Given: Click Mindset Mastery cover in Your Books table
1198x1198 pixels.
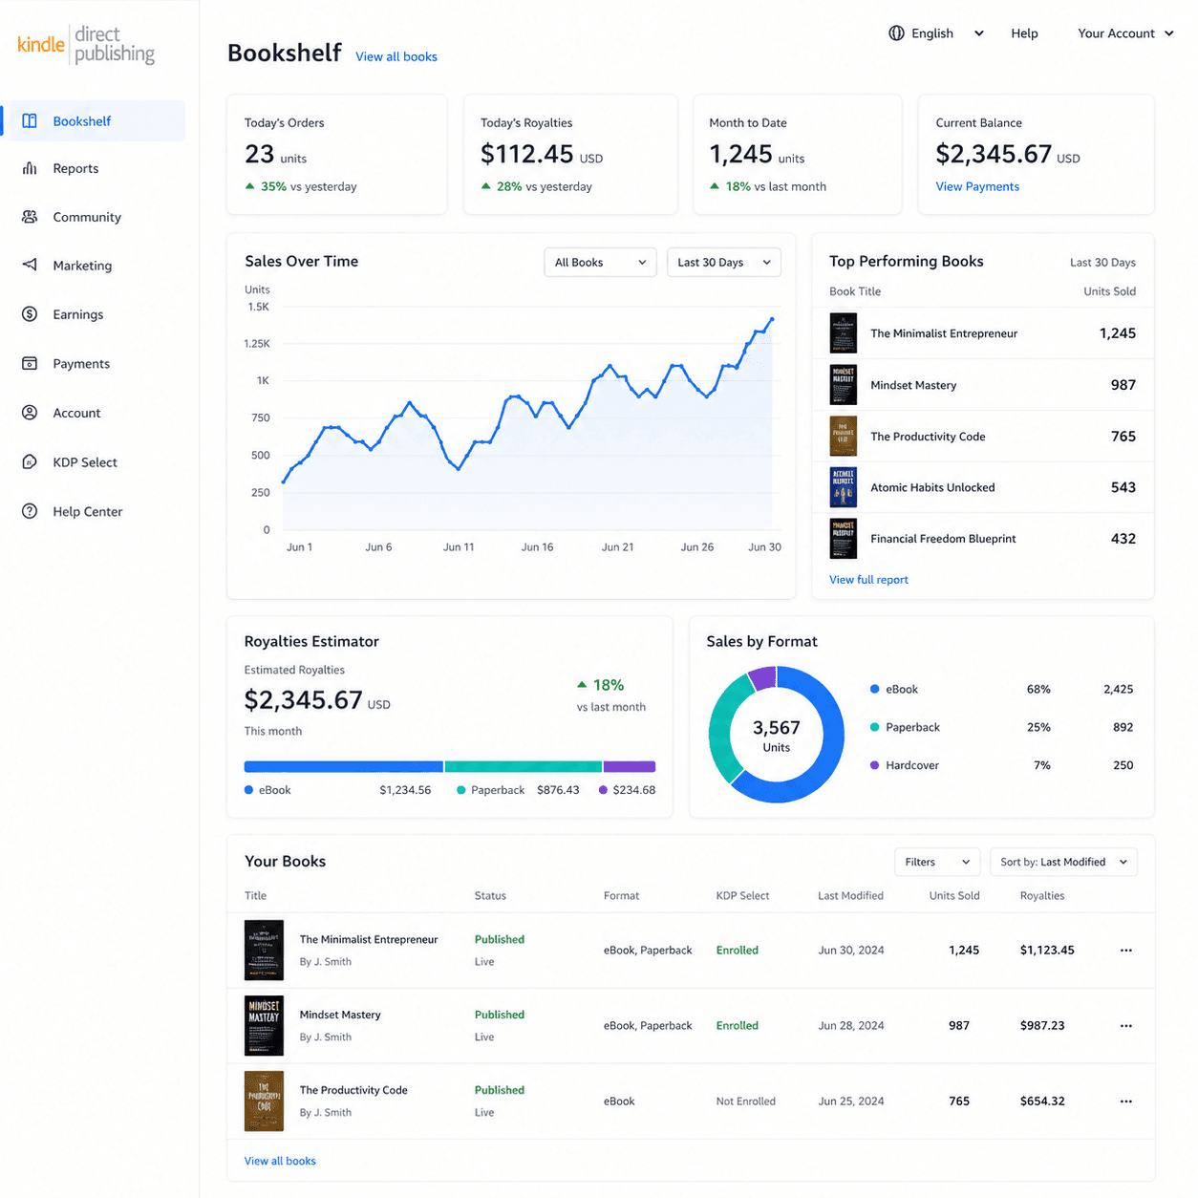Looking at the screenshot, I should (x=264, y=1025).
